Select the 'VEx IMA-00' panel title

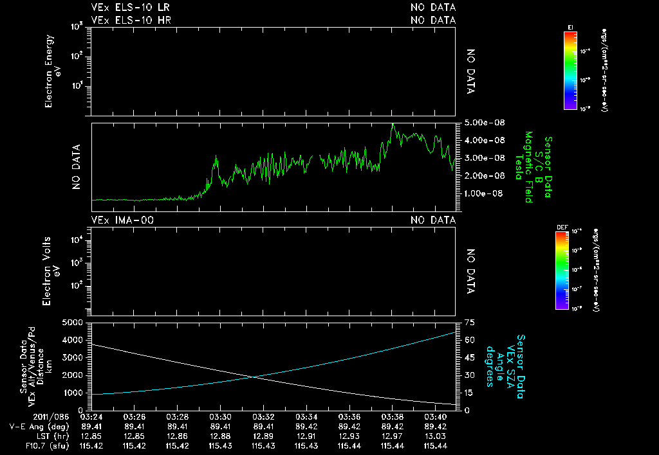point(122,220)
